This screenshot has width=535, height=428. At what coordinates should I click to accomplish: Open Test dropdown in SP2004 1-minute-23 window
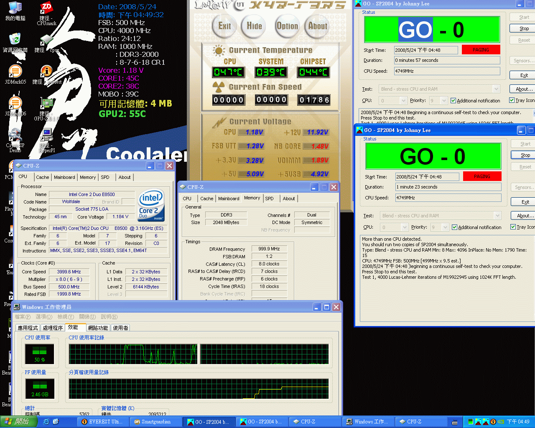pyautogui.click(x=497, y=216)
